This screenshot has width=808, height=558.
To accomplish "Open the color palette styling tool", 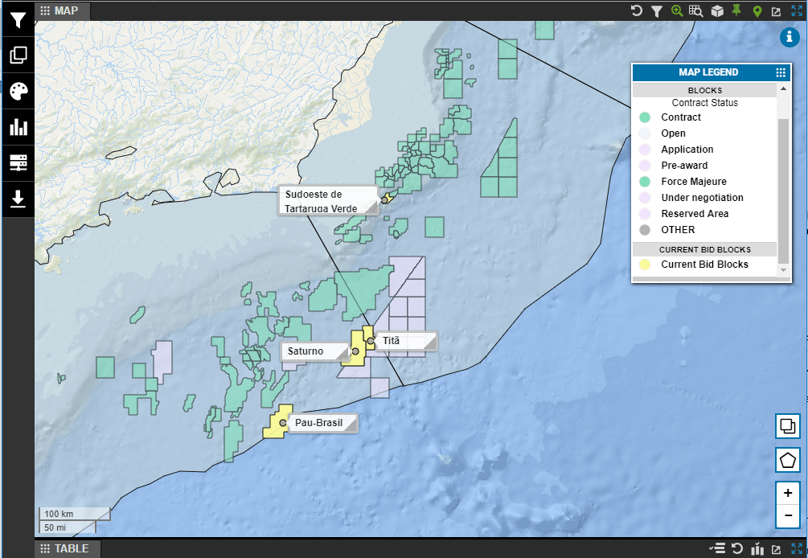I will [x=18, y=92].
